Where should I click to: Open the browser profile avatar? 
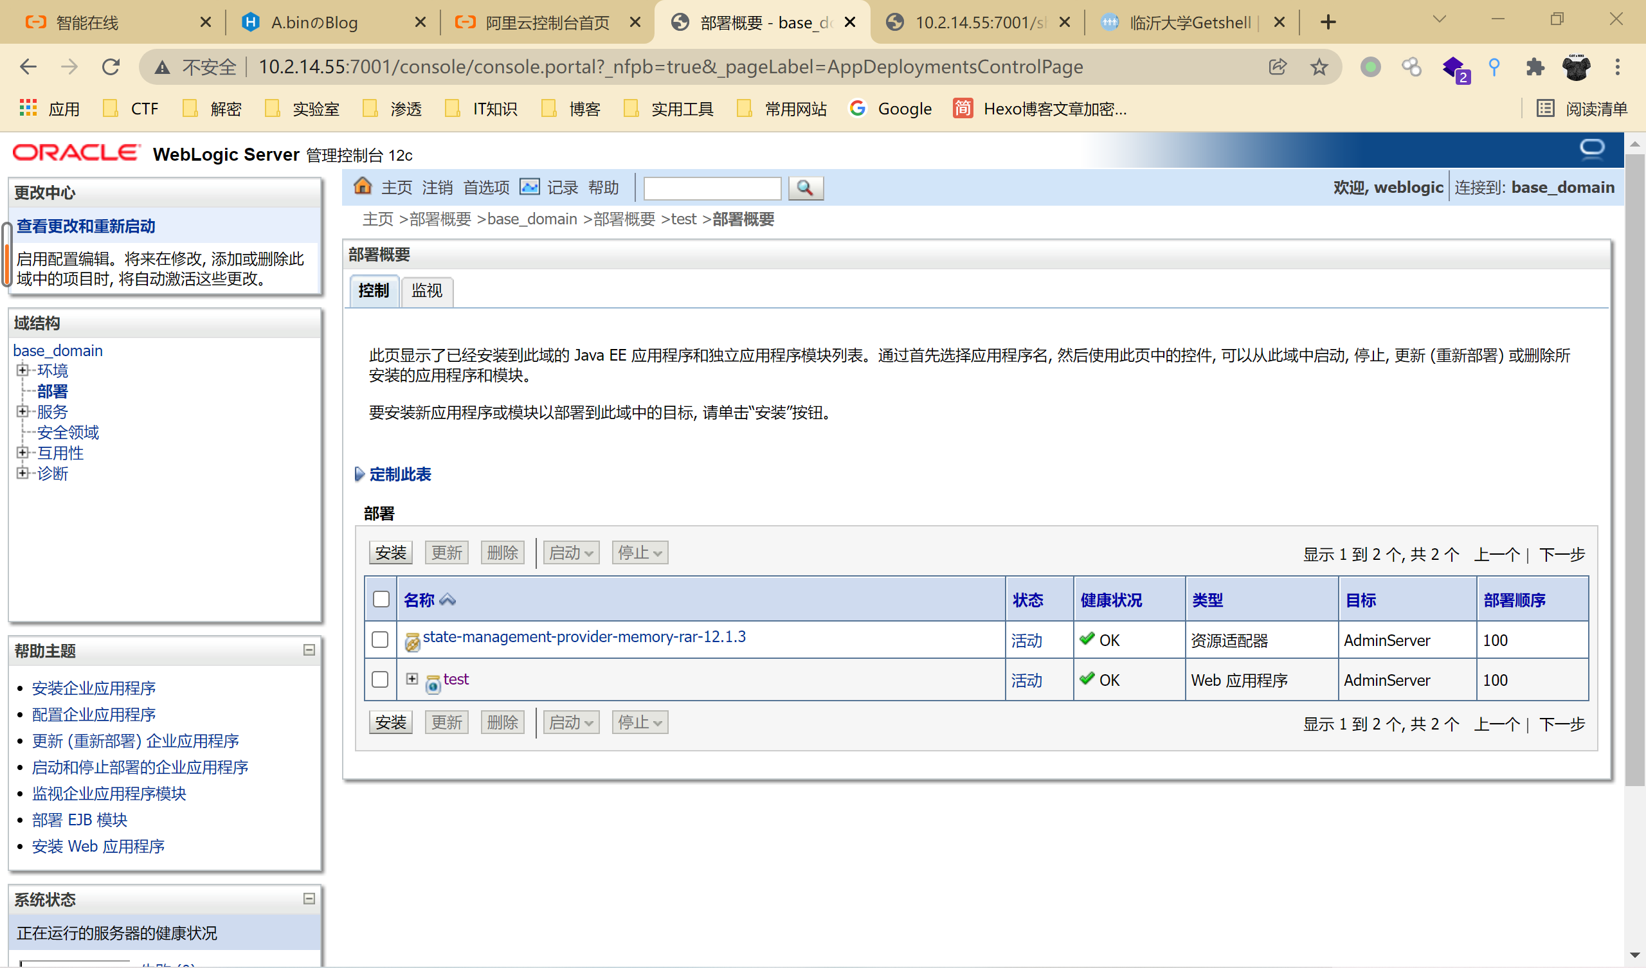coord(1576,67)
